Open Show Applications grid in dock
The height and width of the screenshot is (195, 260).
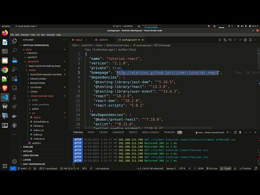pos(5,166)
